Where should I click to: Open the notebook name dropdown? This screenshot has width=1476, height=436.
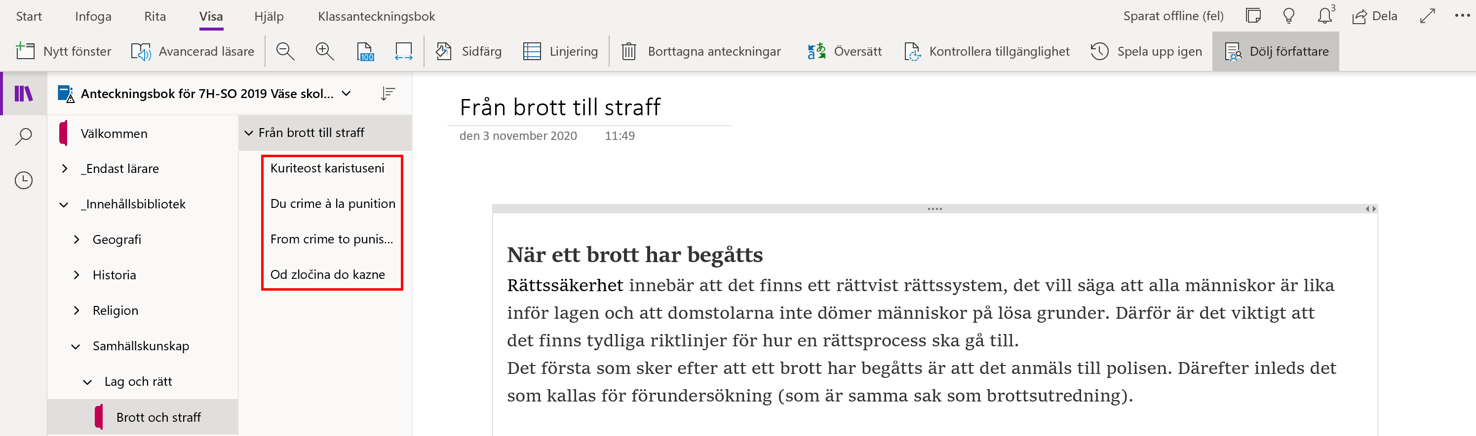(346, 93)
